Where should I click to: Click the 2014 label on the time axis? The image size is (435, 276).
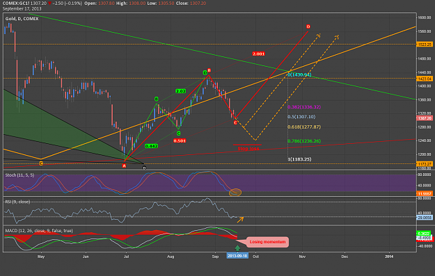[x=389, y=257]
